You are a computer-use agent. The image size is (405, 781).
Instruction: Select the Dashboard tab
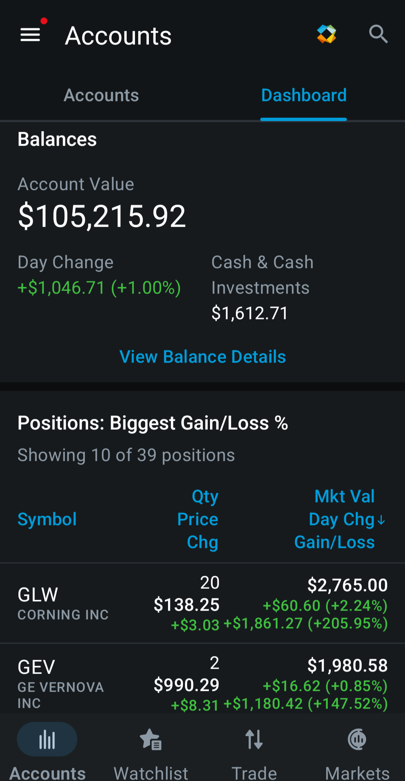(x=304, y=95)
